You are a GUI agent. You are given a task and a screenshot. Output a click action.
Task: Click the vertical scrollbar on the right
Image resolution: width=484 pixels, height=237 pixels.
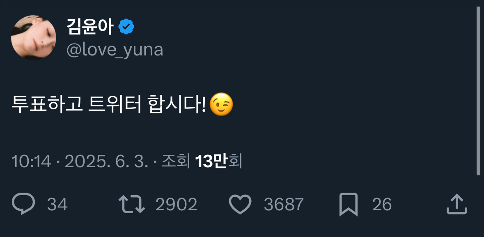click(x=478, y=90)
